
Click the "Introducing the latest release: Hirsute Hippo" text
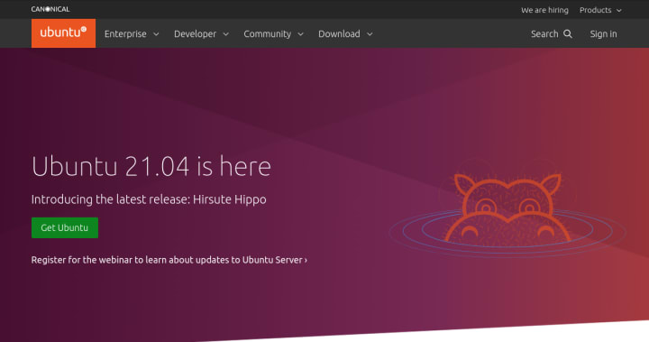pyautogui.click(x=149, y=199)
